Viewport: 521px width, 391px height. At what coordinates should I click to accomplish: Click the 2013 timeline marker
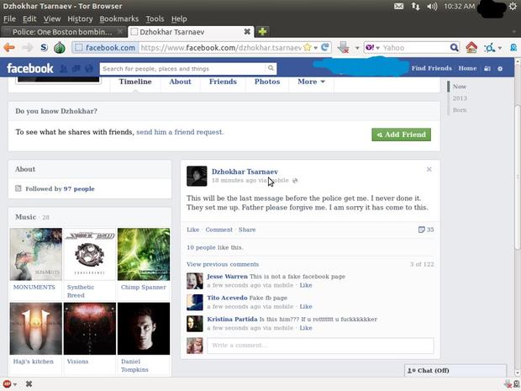(460, 98)
